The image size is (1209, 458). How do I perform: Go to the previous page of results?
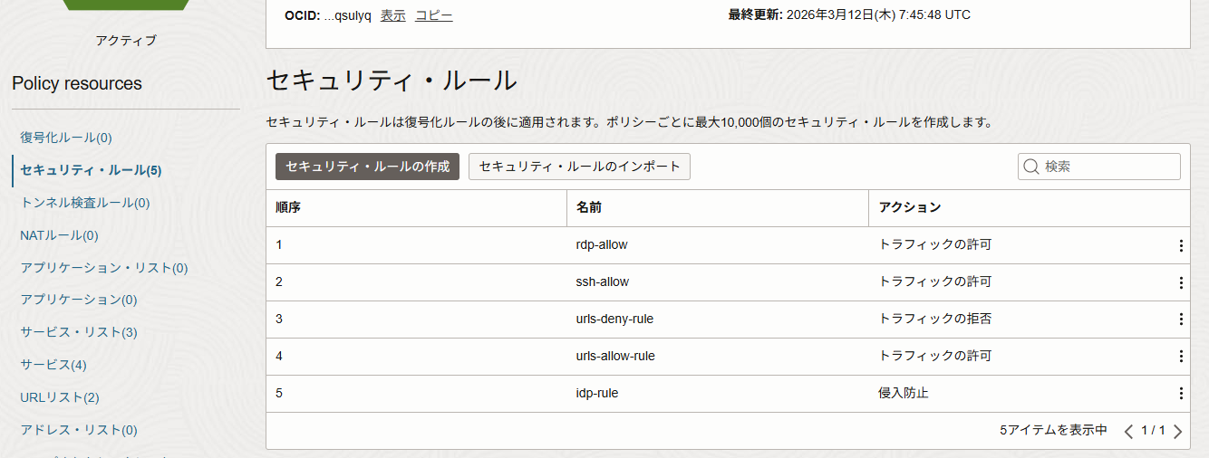(x=1128, y=432)
